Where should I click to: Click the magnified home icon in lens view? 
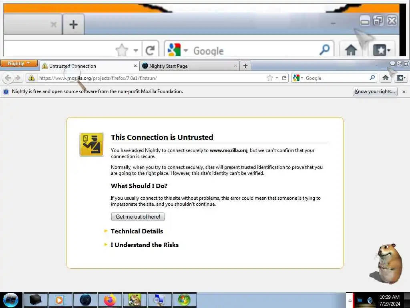pyautogui.click(x=351, y=50)
